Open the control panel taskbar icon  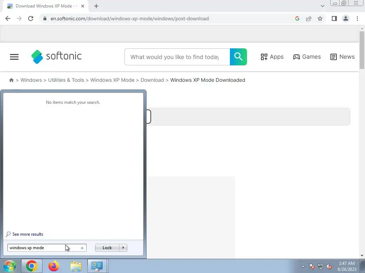(97, 266)
